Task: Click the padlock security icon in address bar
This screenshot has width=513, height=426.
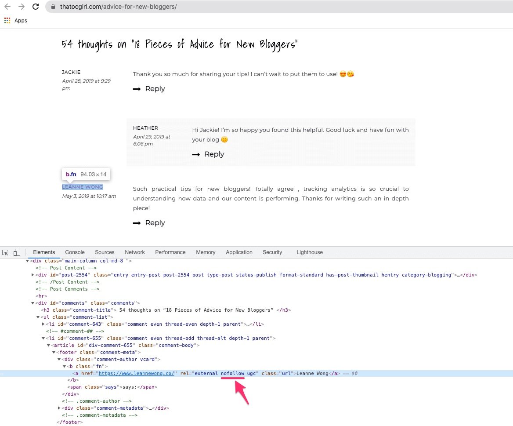Action: point(52,7)
